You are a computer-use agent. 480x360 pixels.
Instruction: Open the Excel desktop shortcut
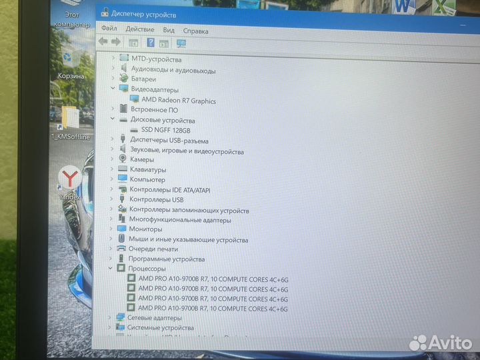pyautogui.click(x=443, y=7)
